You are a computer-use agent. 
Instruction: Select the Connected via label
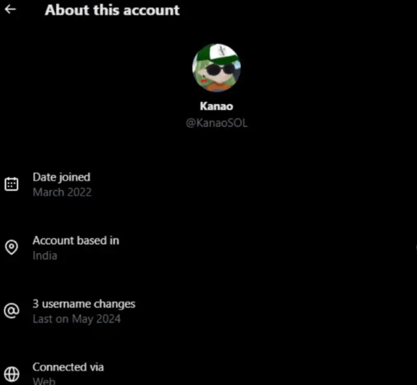click(x=68, y=367)
